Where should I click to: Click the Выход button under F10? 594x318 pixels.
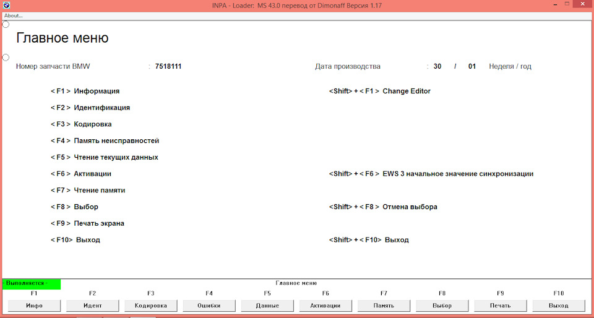[x=559, y=306]
